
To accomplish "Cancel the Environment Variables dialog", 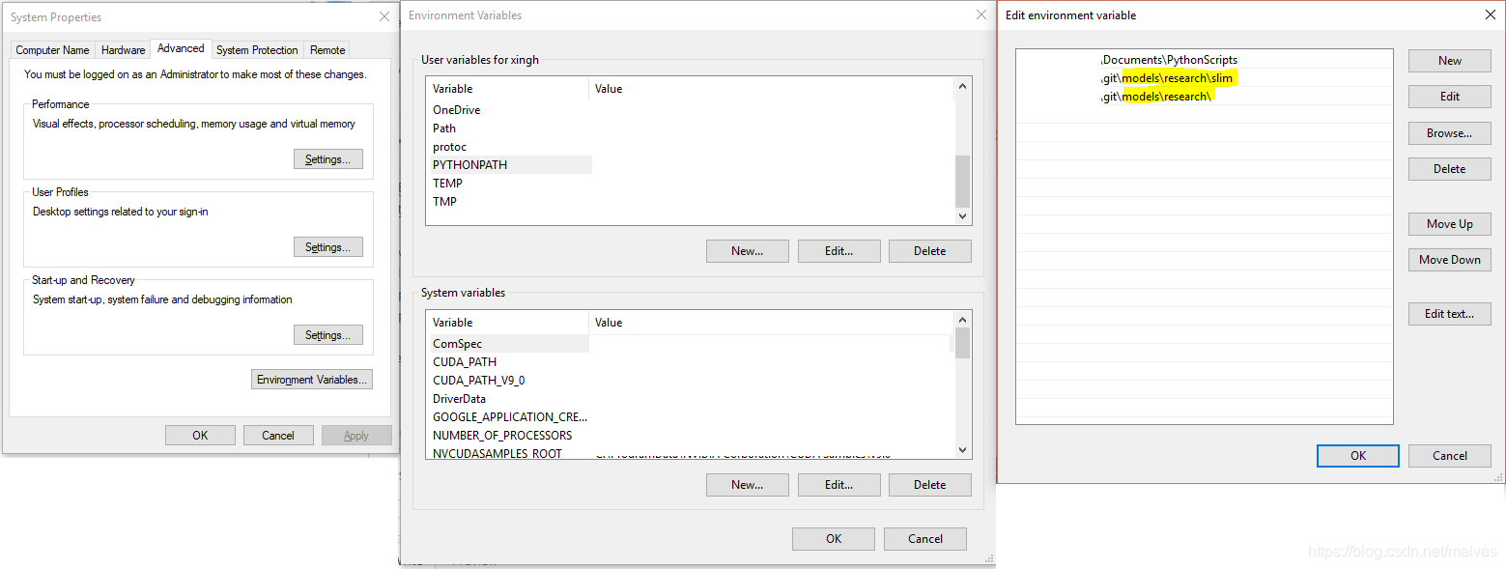I will coord(925,539).
